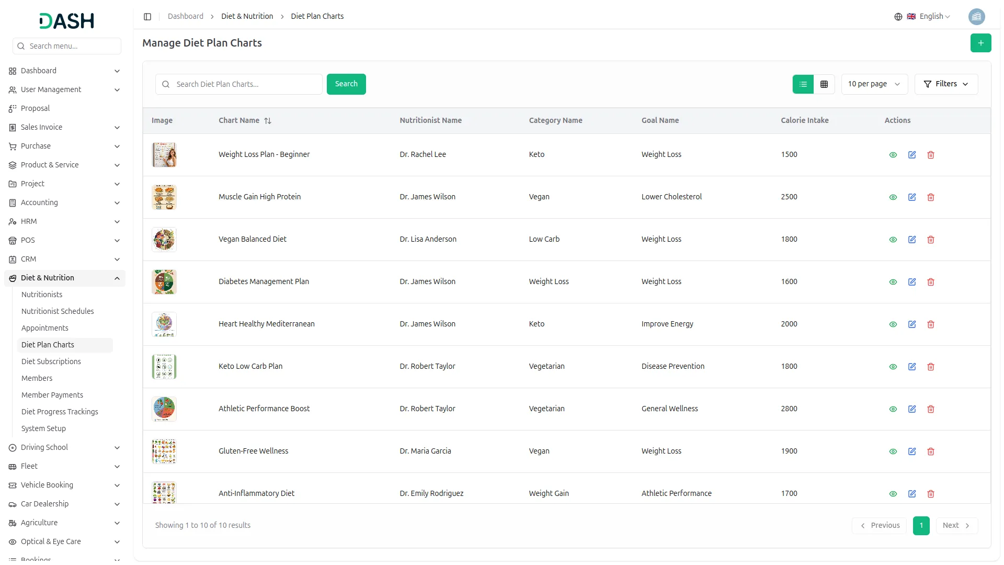The image size is (1004, 565).
Task: Sort table by Chart Name arrows
Action: click(x=268, y=121)
